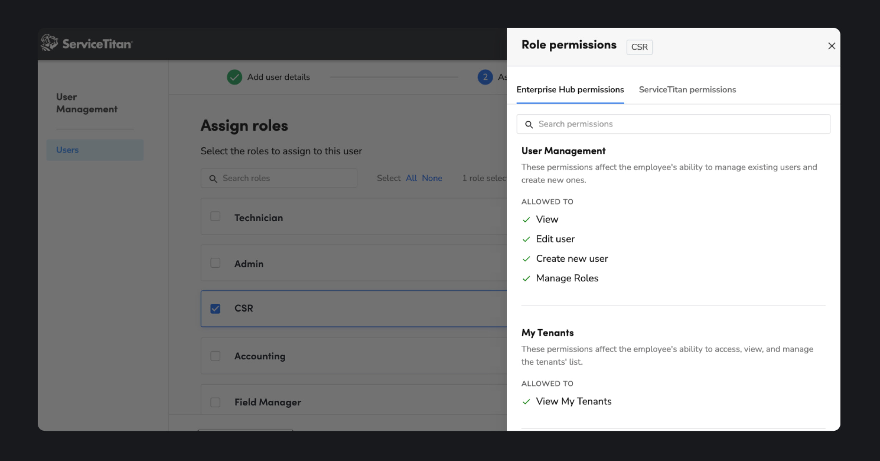Select the Field Manager checkbox

pos(215,402)
